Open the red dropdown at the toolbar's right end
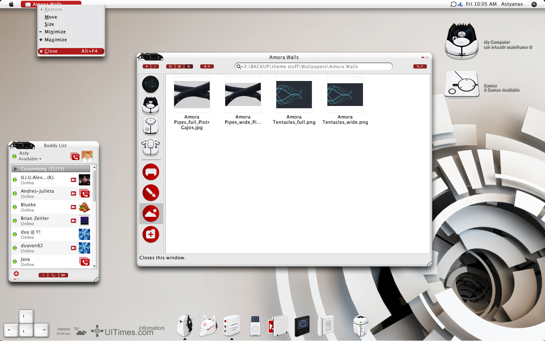The height and width of the screenshot is (341, 545). (420, 67)
